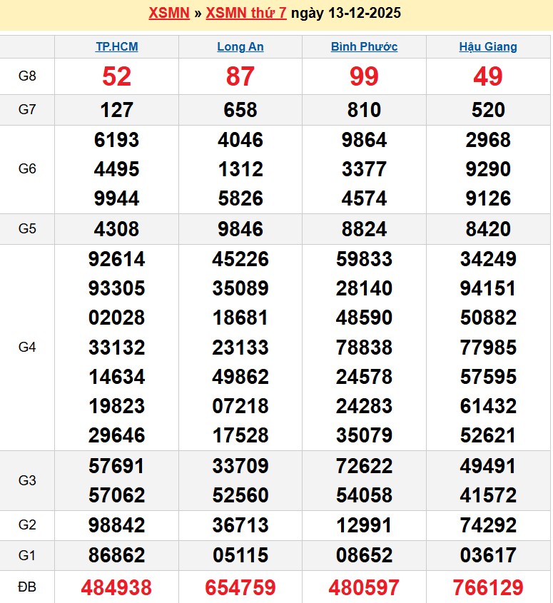This screenshot has width=553, height=603.
Task: Select G2 result 74292 under Hậu Giang
Action: pyautogui.click(x=488, y=525)
